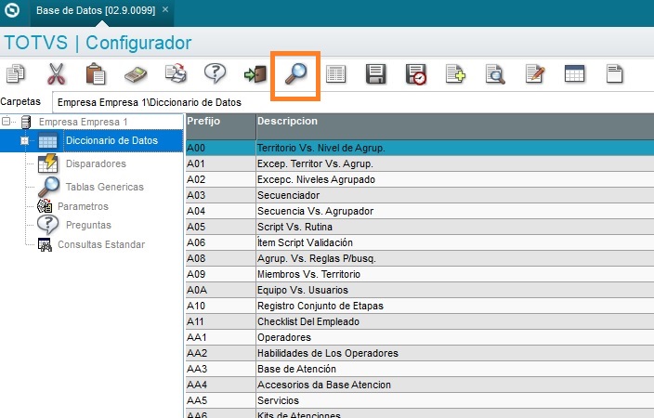
Task: Click the Parametros tree icon
Action: (45, 205)
